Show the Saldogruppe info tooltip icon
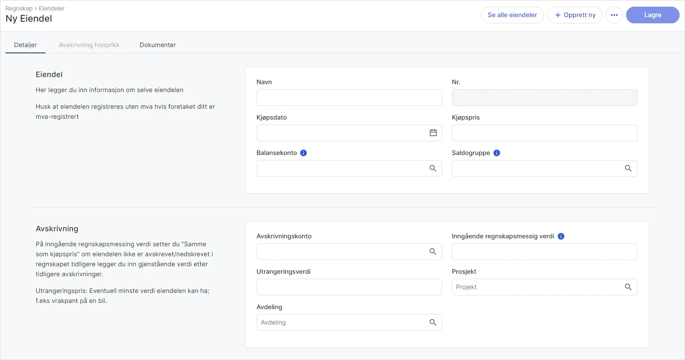This screenshot has height=360, width=685. tap(497, 153)
